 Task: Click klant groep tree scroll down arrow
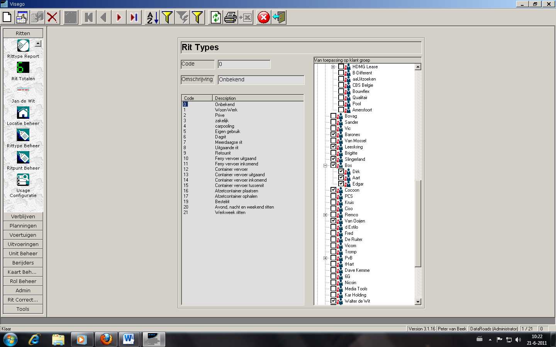pos(418,302)
